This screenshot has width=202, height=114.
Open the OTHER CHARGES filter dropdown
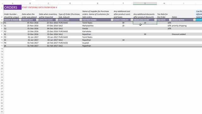132,20
